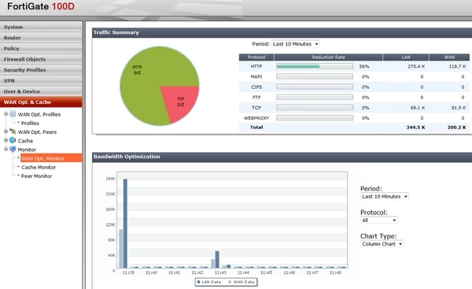
Task: Open the Router menu section
Action: click(x=41, y=38)
